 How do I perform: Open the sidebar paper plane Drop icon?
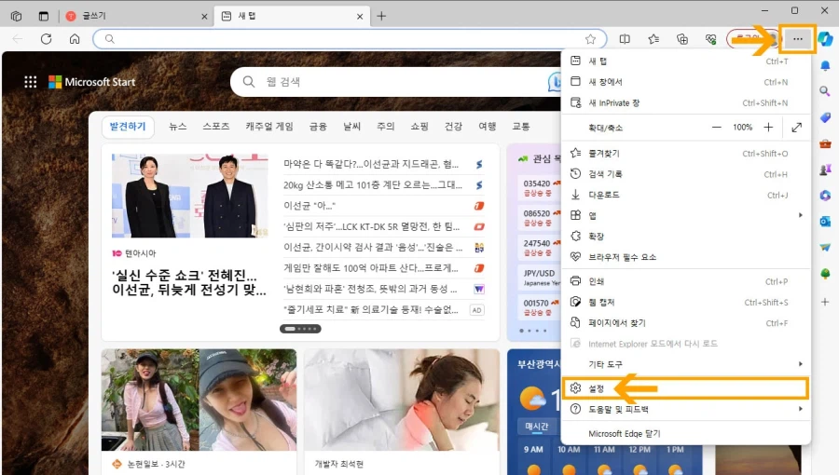(x=825, y=248)
